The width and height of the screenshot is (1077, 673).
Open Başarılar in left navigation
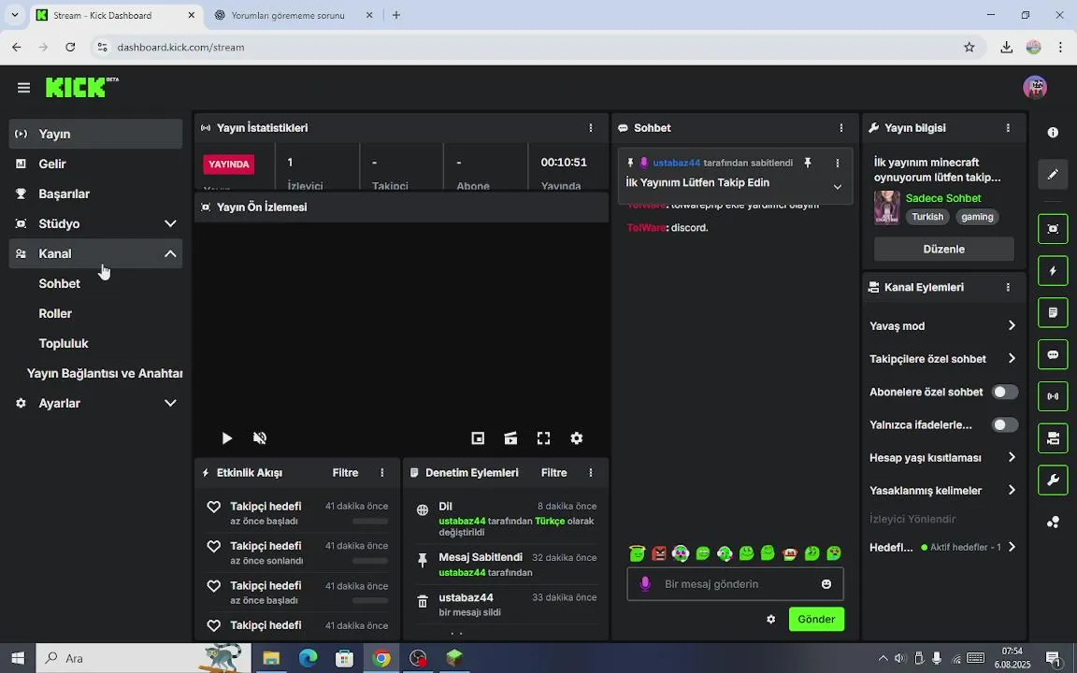click(95, 193)
